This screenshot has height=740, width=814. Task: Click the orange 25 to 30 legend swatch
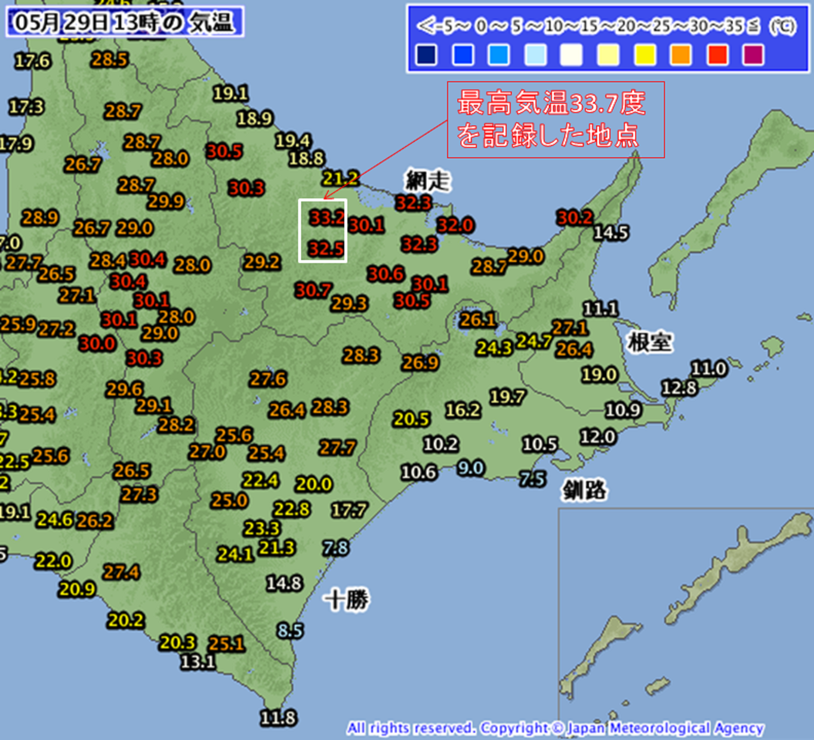[681, 54]
